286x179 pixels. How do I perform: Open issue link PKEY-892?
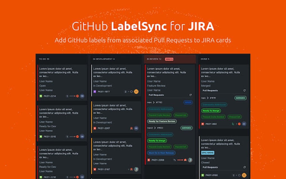[x=211, y=124]
